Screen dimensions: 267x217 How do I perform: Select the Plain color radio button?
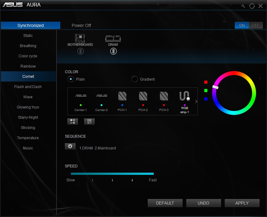[x=71, y=79]
